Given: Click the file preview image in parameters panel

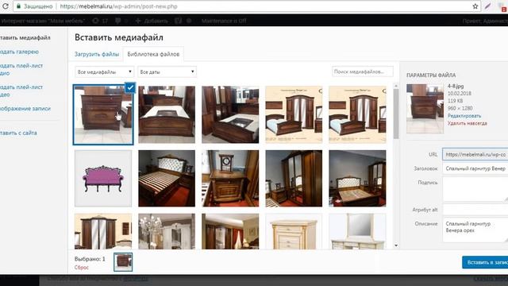Looking at the screenshot, I should pyautogui.click(x=425, y=109).
